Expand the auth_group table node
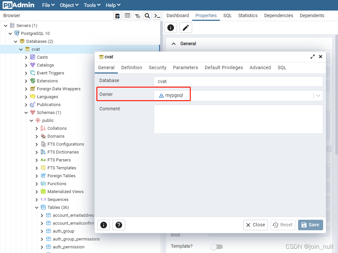This screenshot has width=338, height=253. click(x=42, y=231)
